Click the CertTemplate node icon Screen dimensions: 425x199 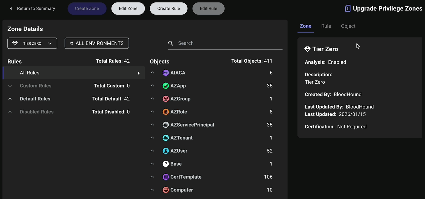coord(166,177)
